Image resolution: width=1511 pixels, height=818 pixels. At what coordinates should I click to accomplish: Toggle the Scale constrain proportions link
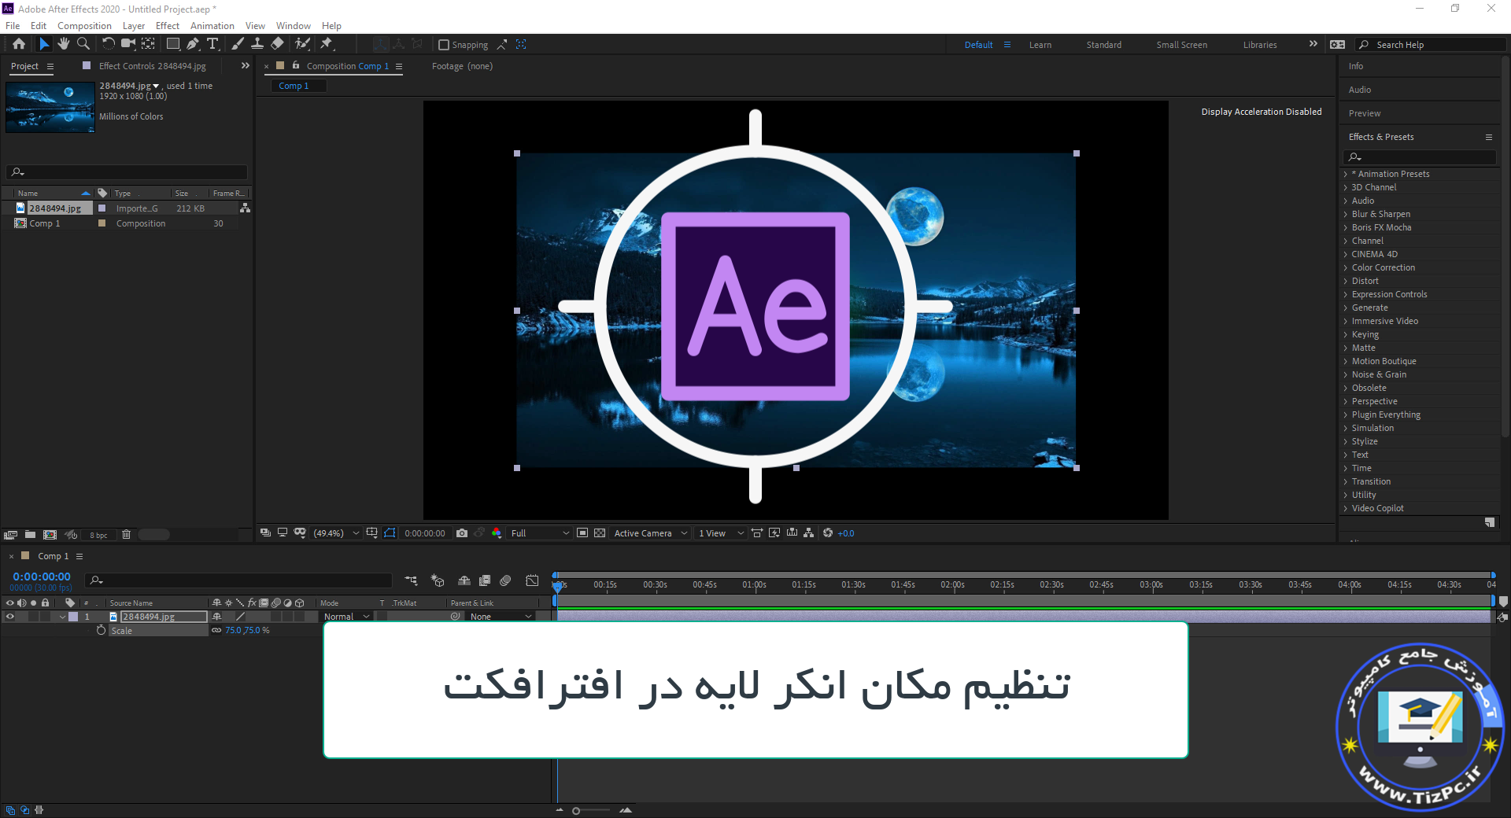(216, 630)
